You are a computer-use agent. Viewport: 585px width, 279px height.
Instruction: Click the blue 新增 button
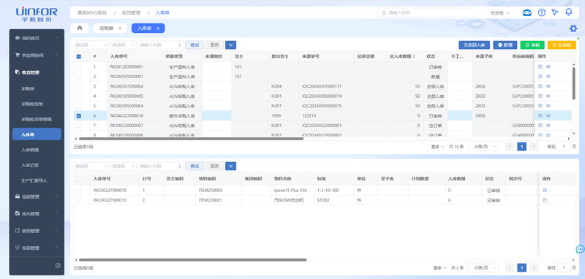pyautogui.click(x=505, y=45)
